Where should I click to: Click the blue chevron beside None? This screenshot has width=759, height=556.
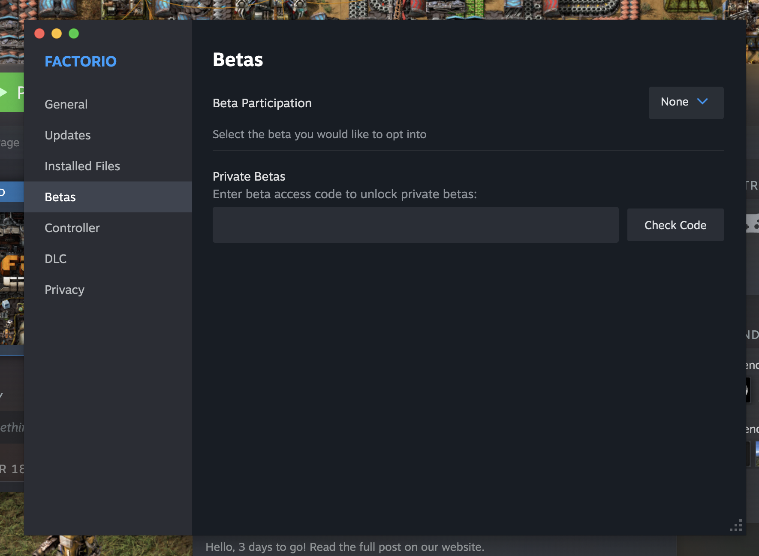(702, 102)
